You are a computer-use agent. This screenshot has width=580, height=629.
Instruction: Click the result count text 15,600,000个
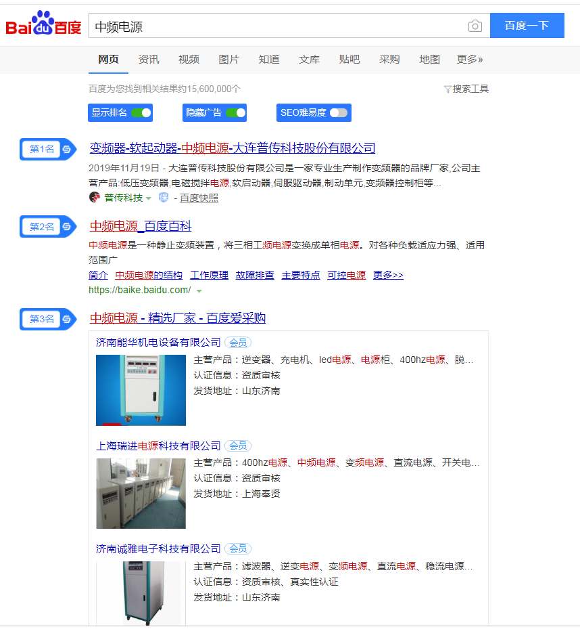(x=213, y=89)
